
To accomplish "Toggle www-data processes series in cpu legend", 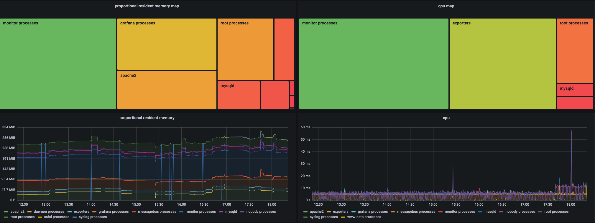I will (x=364, y=217).
